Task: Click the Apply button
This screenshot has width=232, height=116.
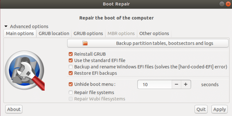Action: pos(220,109)
